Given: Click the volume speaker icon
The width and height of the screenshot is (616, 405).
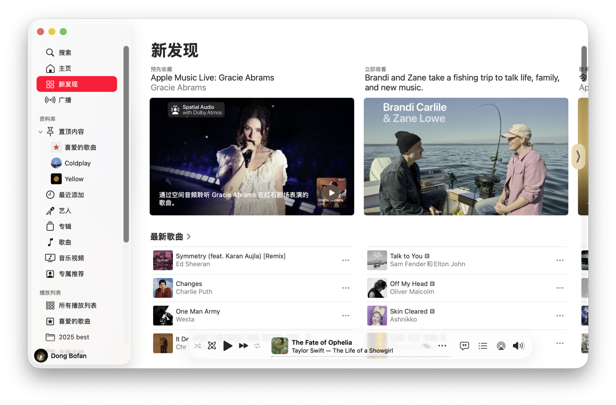Looking at the screenshot, I should (518, 346).
